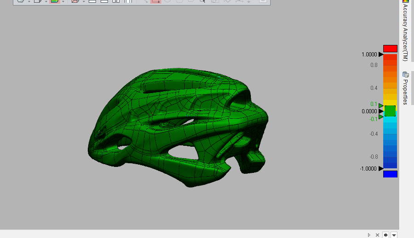This screenshot has width=414, height=238.
Task: Open the bottom-right panel dropdown arrow
Action: (394, 235)
